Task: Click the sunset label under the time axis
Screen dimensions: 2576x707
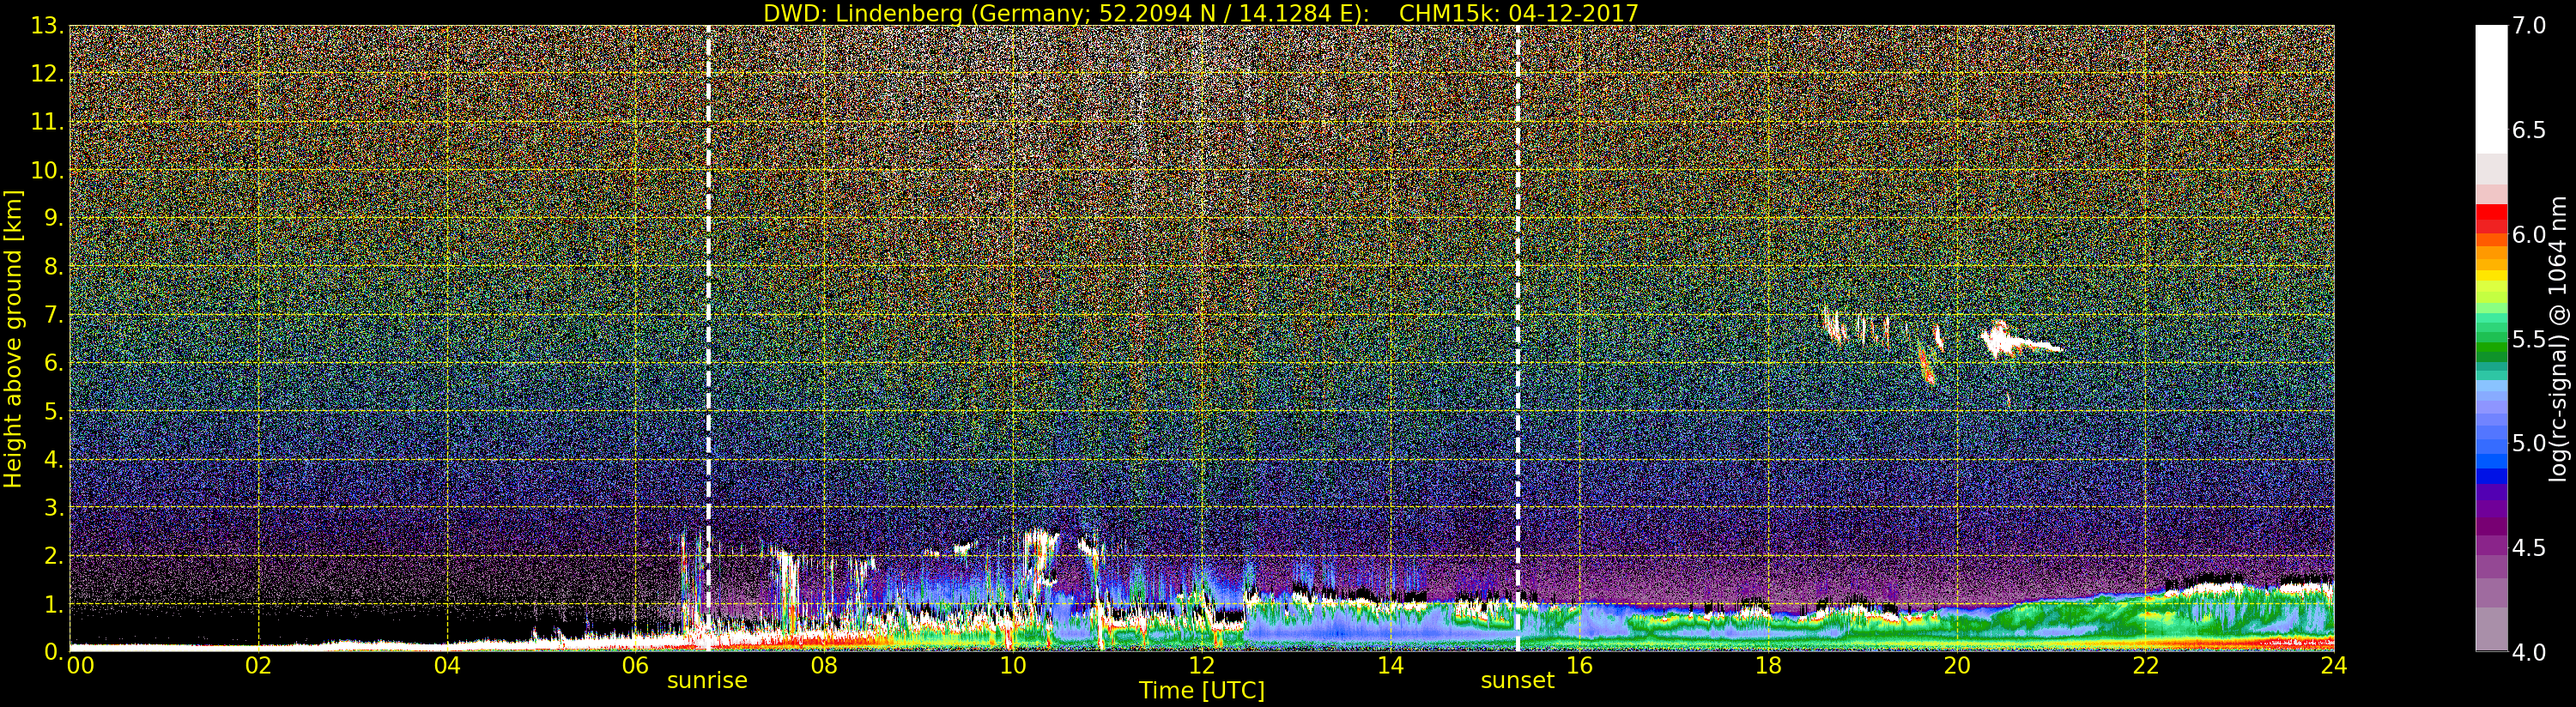Action: (x=1517, y=681)
